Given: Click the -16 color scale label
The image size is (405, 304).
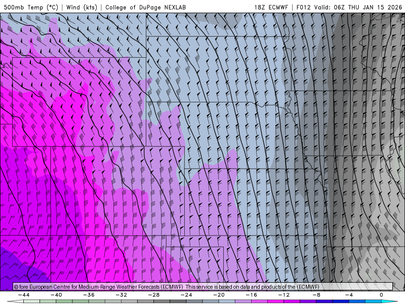Looking at the screenshot, I should pos(252,295).
